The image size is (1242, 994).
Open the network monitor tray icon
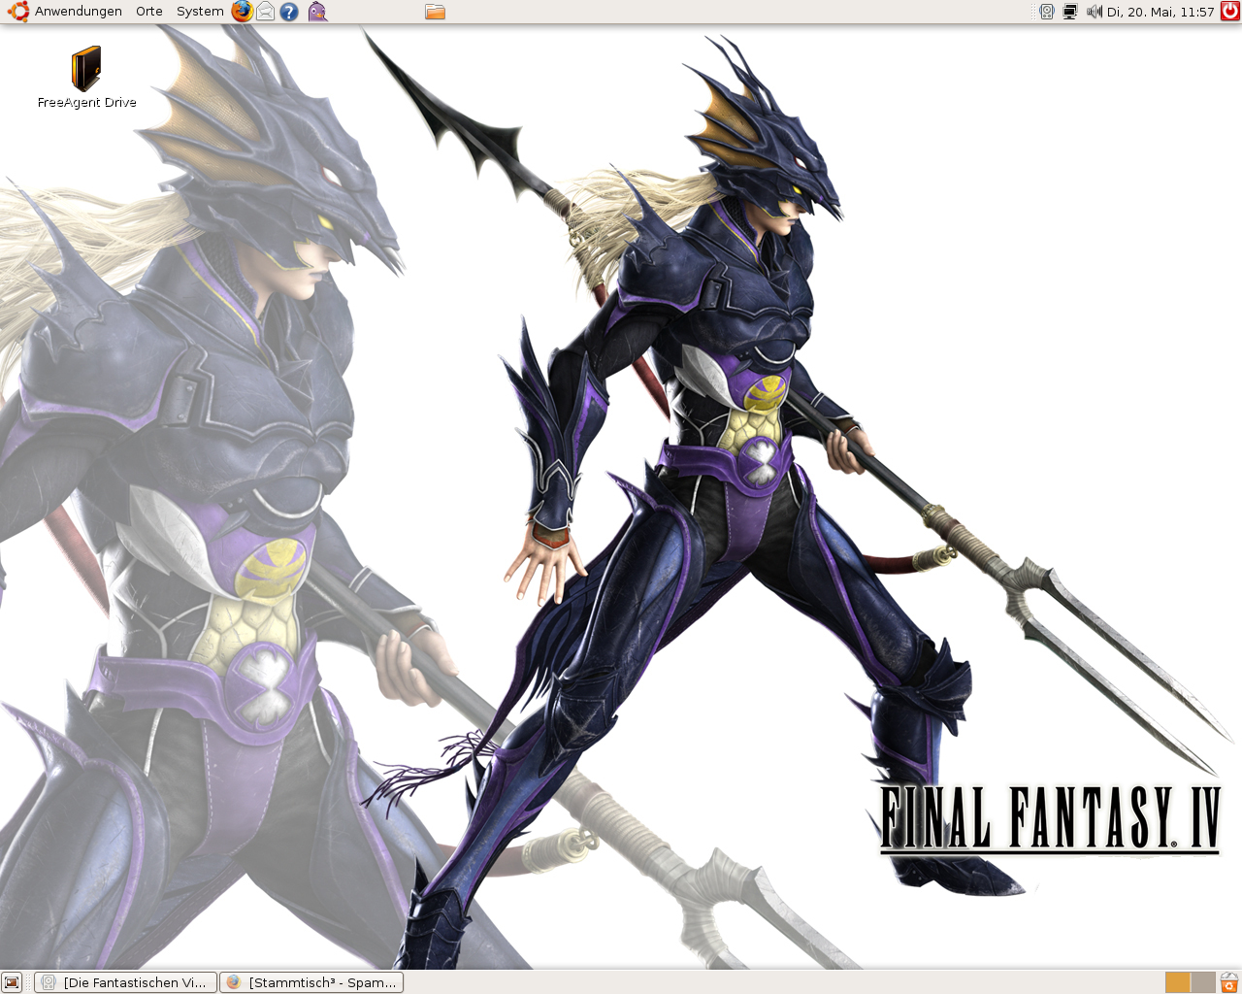pyautogui.click(x=1070, y=12)
